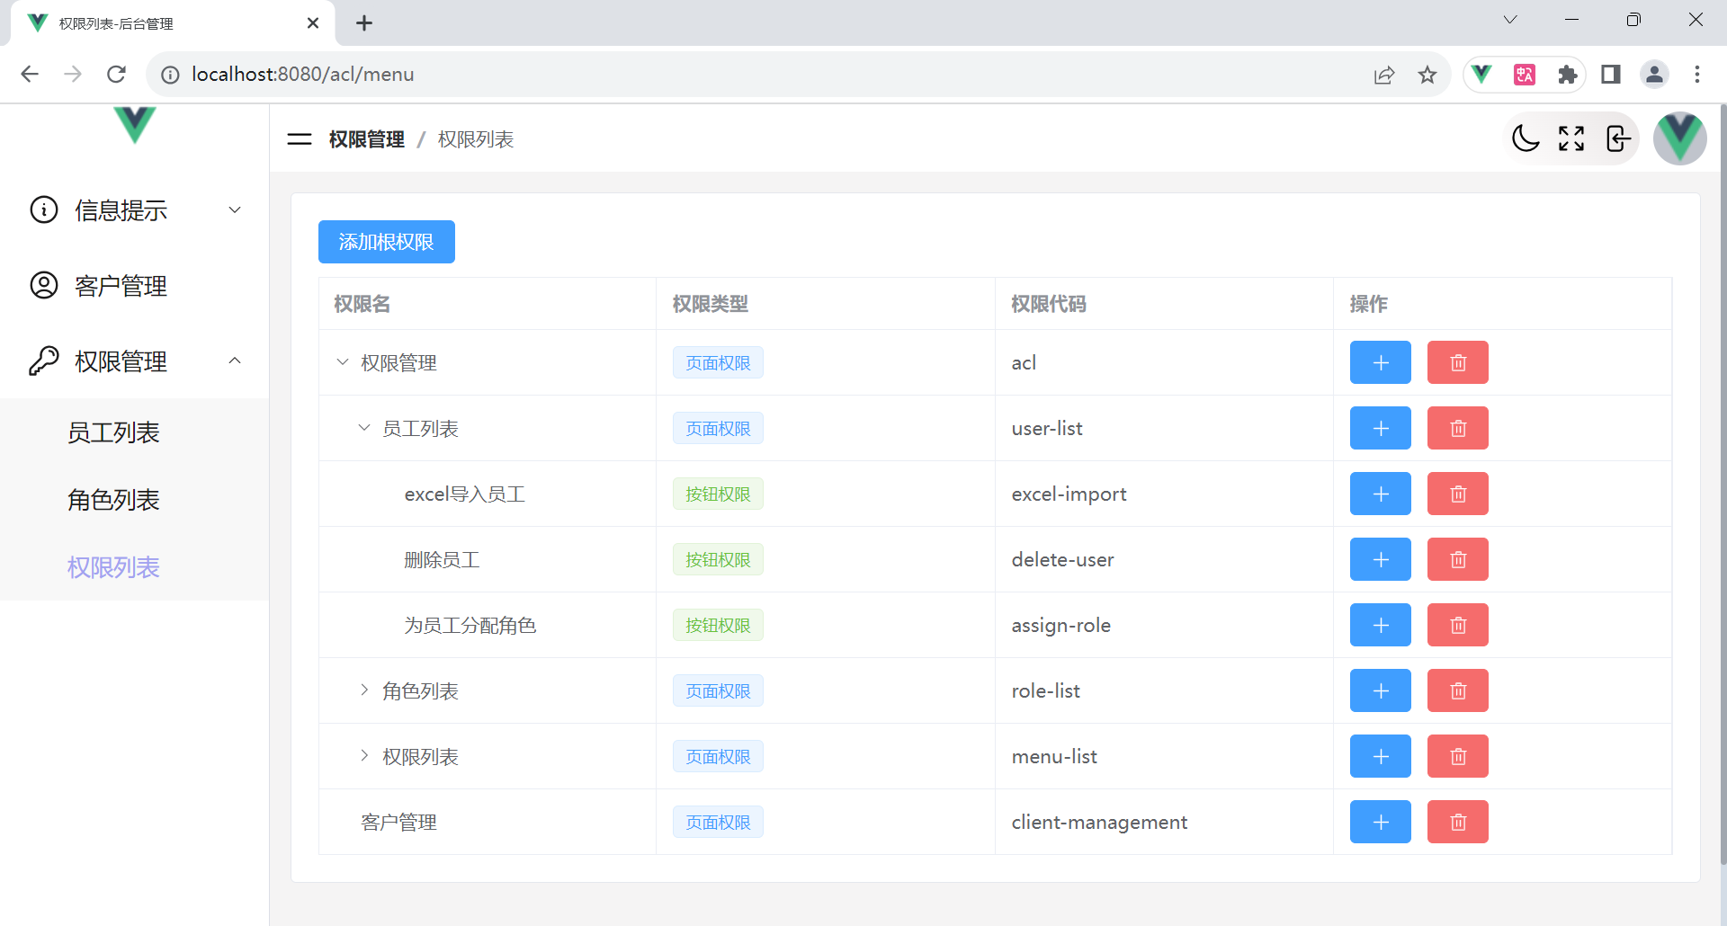Click the 删除员工 row name

pyautogui.click(x=442, y=559)
